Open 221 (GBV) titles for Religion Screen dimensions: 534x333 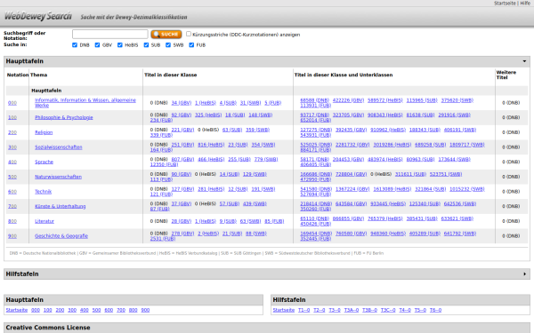click(182, 130)
